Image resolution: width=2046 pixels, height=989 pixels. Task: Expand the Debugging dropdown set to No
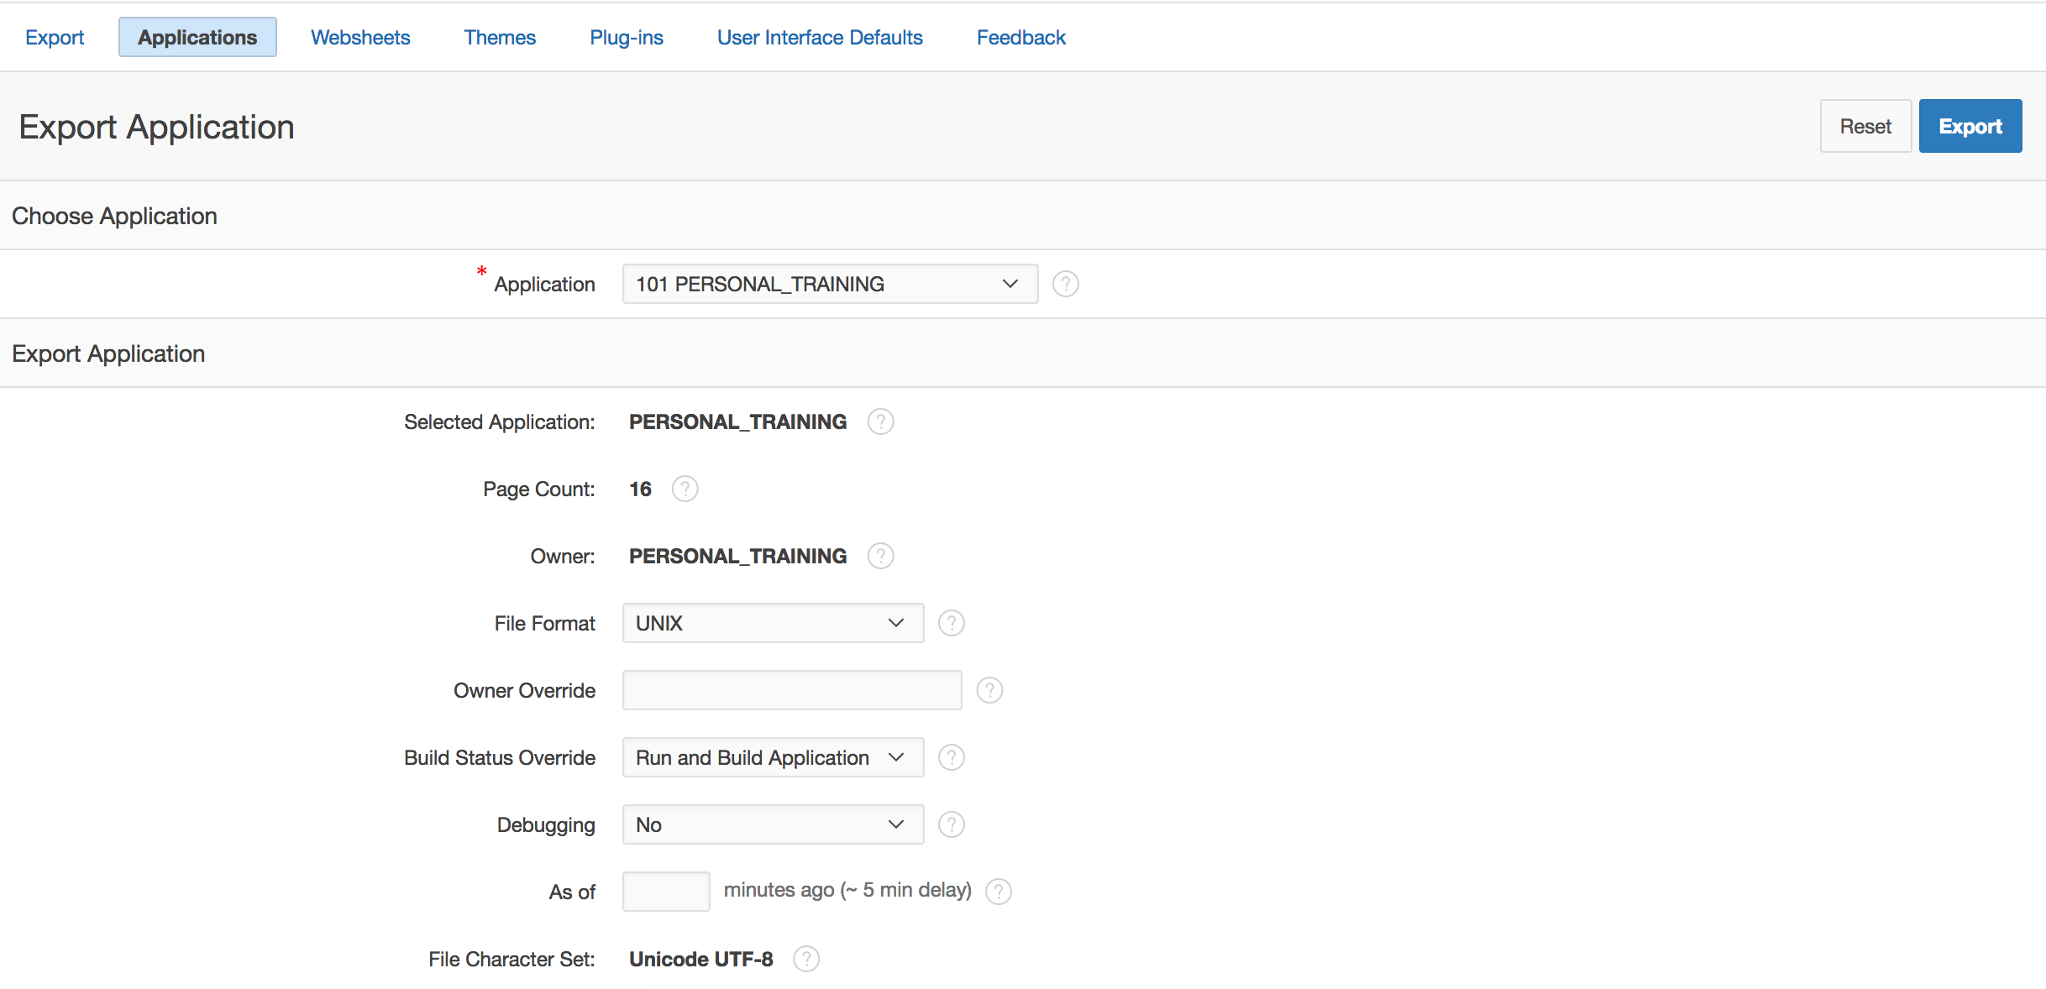tap(772, 824)
